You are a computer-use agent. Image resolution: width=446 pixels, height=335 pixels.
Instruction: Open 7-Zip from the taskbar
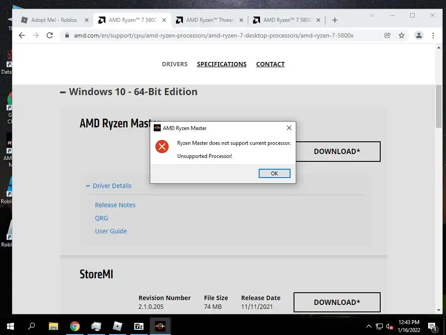(x=139, y=326)
